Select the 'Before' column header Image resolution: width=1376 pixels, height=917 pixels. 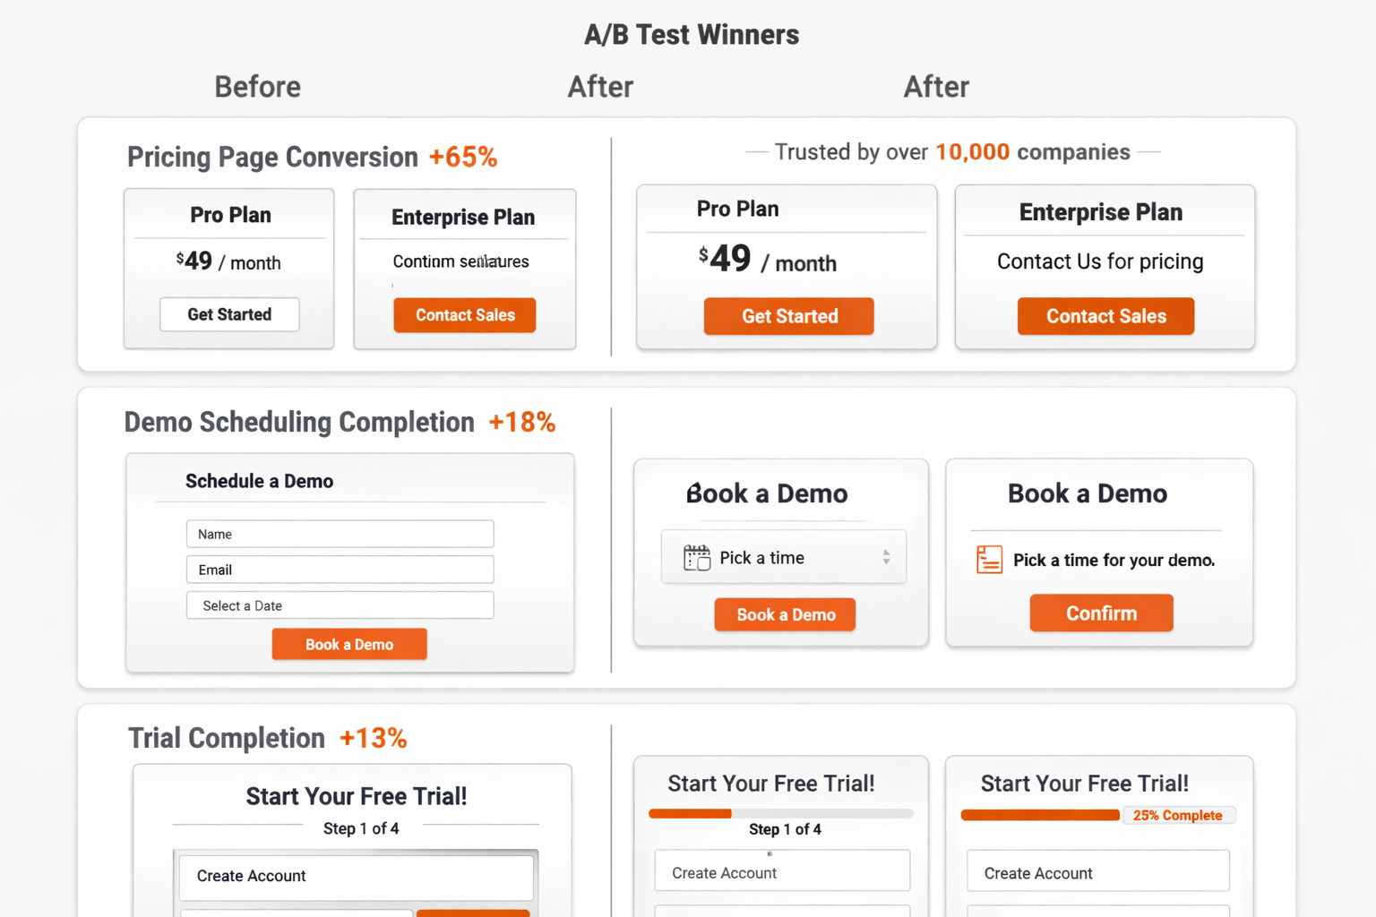[x=257, y=86]
